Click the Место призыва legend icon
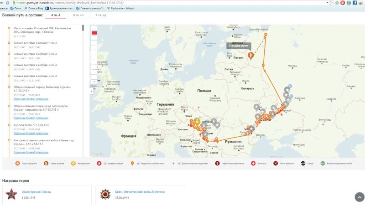The image size is (365, 205). (46, 164)
